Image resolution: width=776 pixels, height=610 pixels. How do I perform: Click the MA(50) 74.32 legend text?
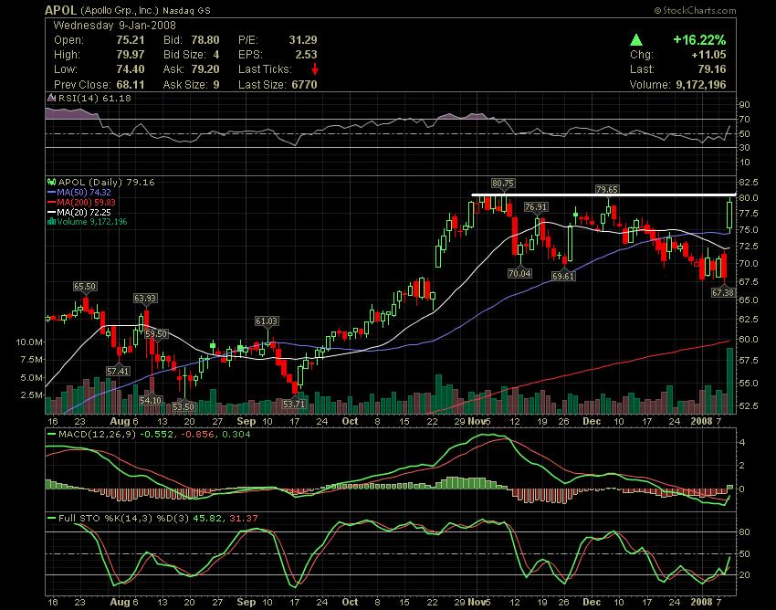(x=84, y=192)
